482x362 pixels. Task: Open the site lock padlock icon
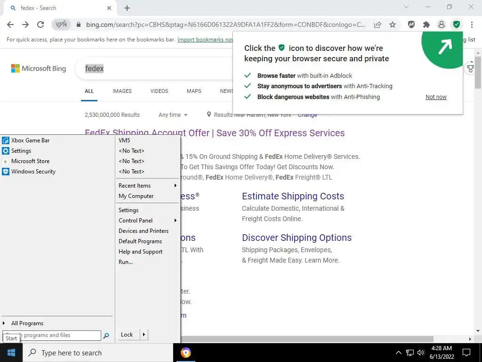(x=79, y=25)
